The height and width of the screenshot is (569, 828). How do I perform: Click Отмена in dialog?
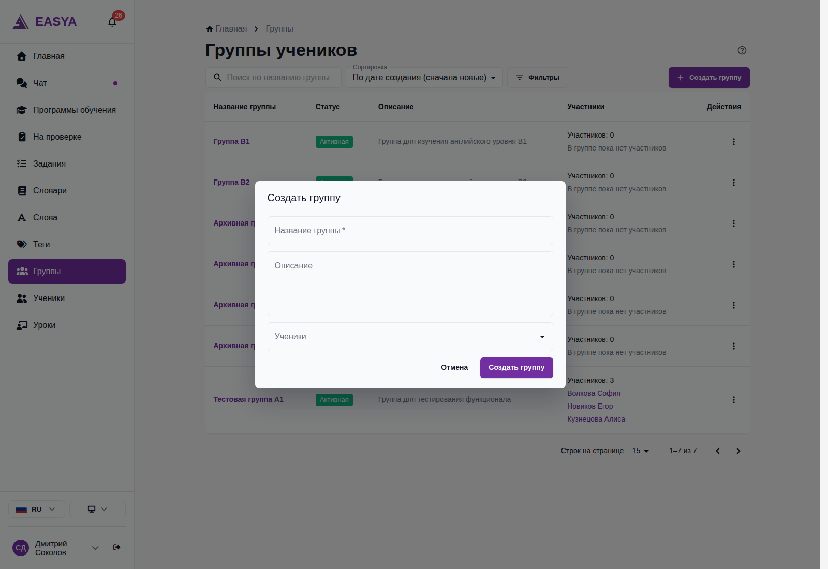454,368
